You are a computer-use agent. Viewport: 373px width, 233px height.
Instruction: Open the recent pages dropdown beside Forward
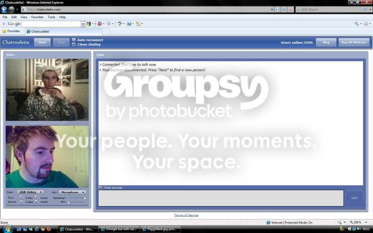(x=17, y=9)
